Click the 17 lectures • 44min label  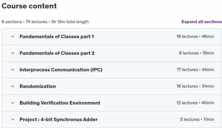[195, 69]
